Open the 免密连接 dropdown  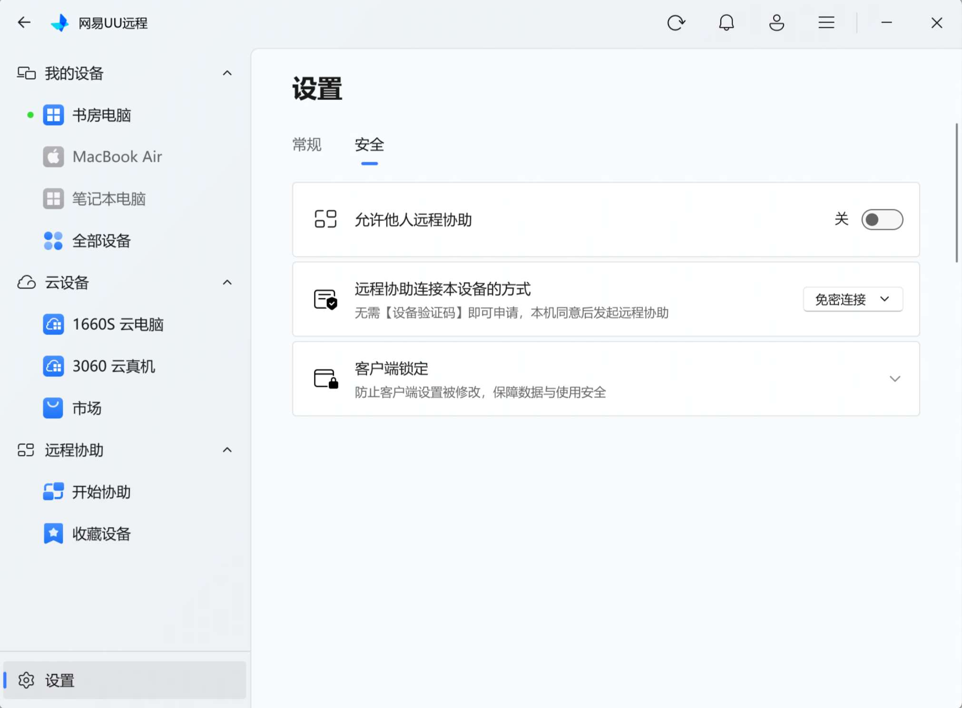(x=853, y=299)
